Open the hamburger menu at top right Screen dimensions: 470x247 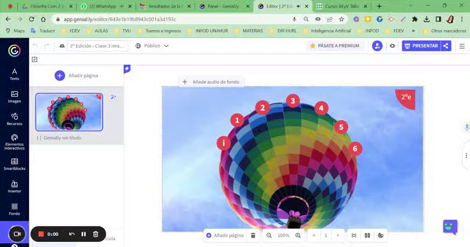[x=462, y=46]
